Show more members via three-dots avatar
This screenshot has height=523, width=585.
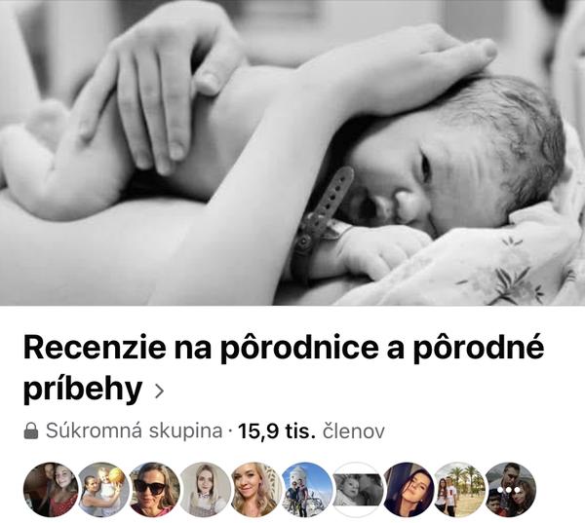click(510, 490)
